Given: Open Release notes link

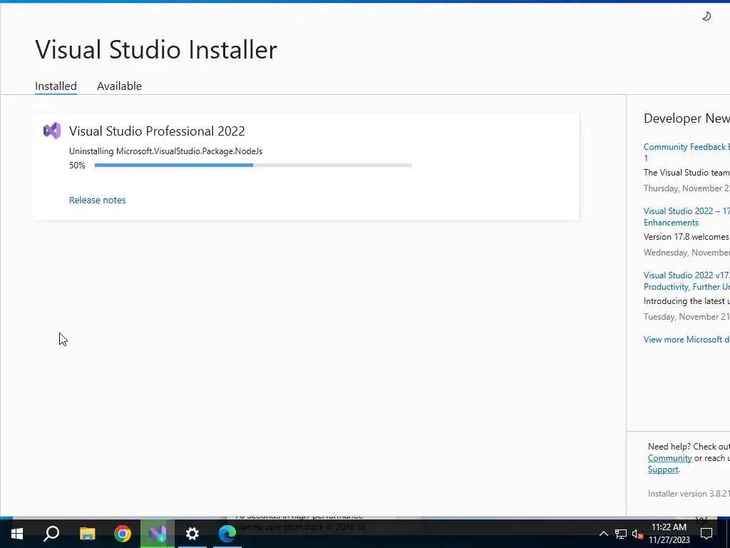Looking at the screenshot, I should pyautogui.click(x=97, y=200).
